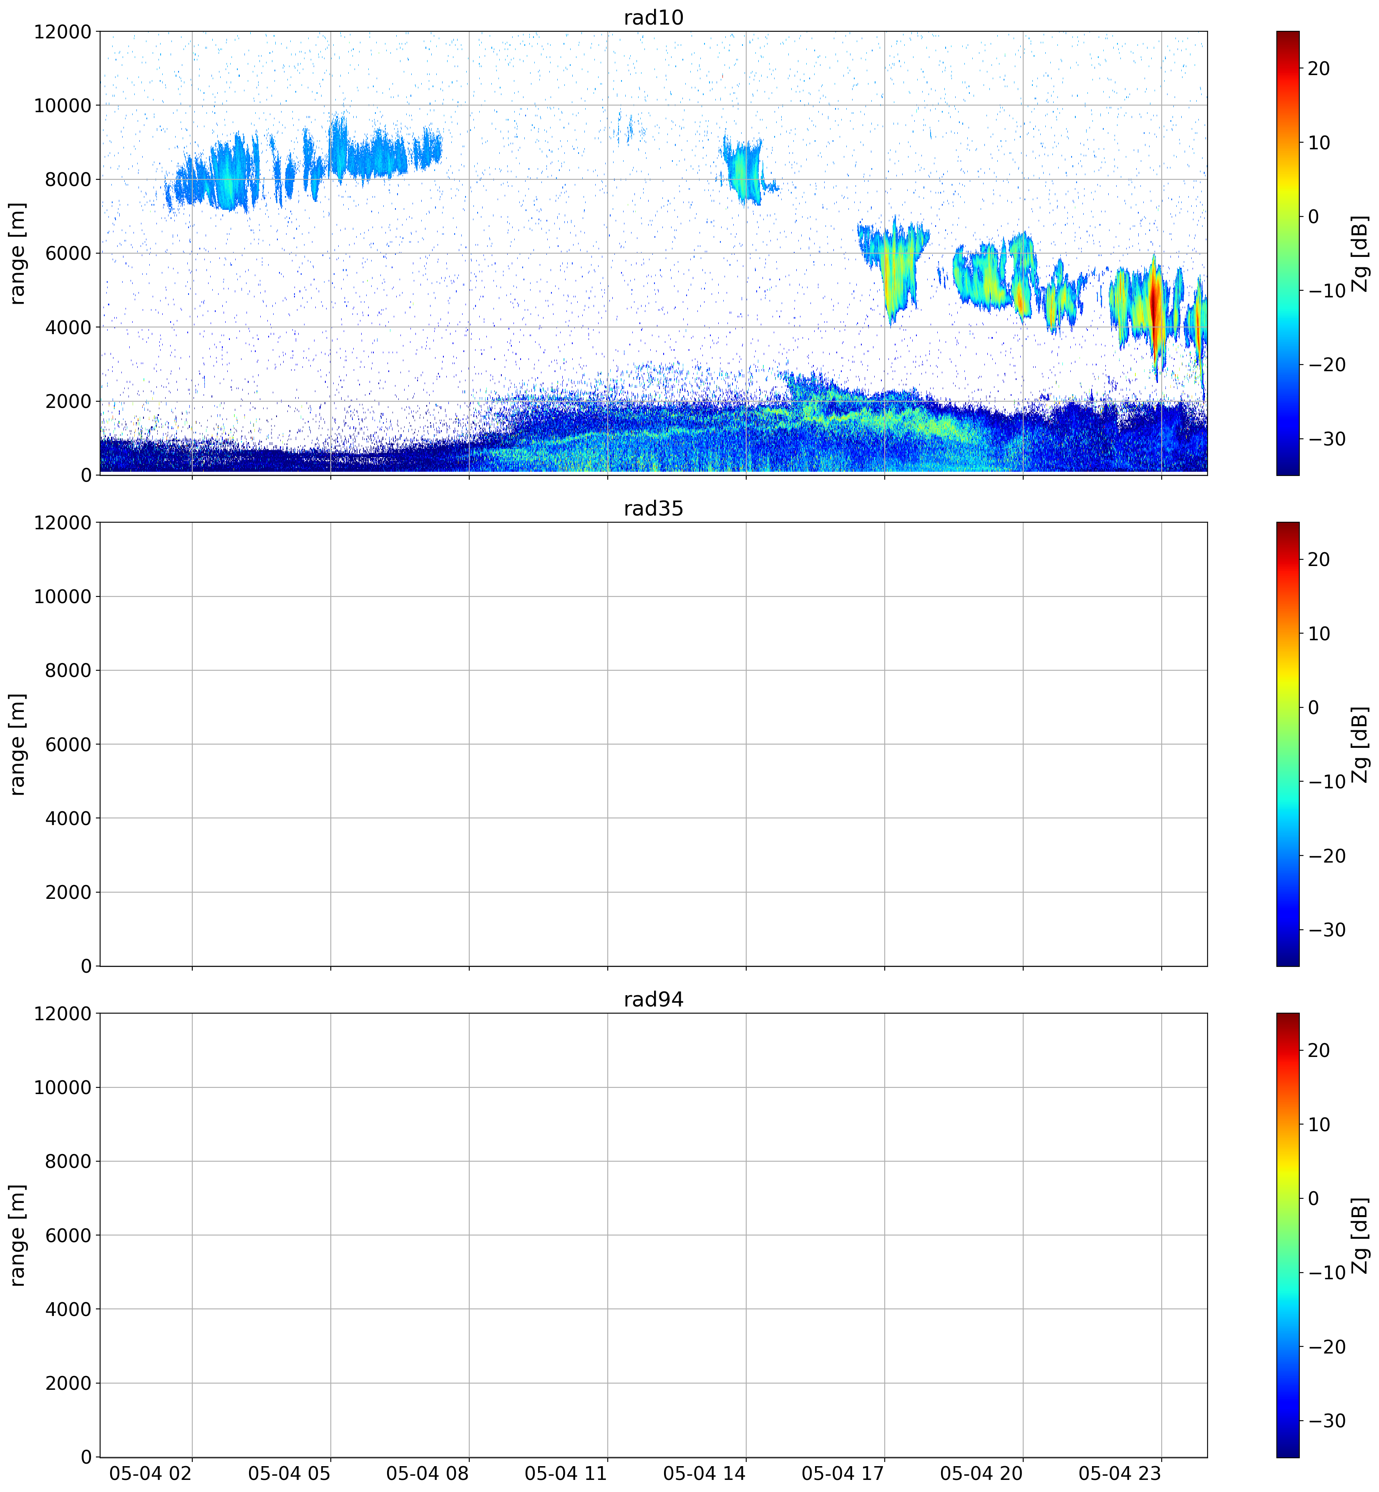Click the 10000 range tick on rad10
Image resolution: width=1379 pixels, height=1492 pixels.
pyautogui.click(x=63, y=105)
